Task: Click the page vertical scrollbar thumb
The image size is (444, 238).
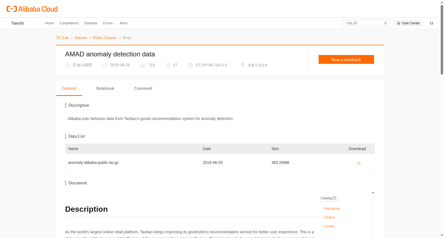Action: pyautogui.click(x=442, y=40)
